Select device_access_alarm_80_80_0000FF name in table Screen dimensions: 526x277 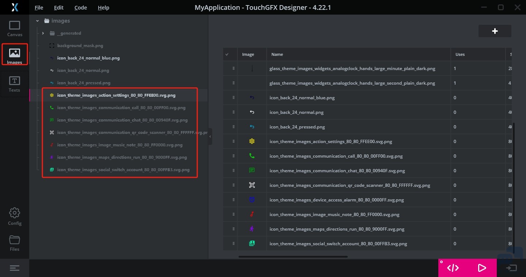click(x=337, y=200)
